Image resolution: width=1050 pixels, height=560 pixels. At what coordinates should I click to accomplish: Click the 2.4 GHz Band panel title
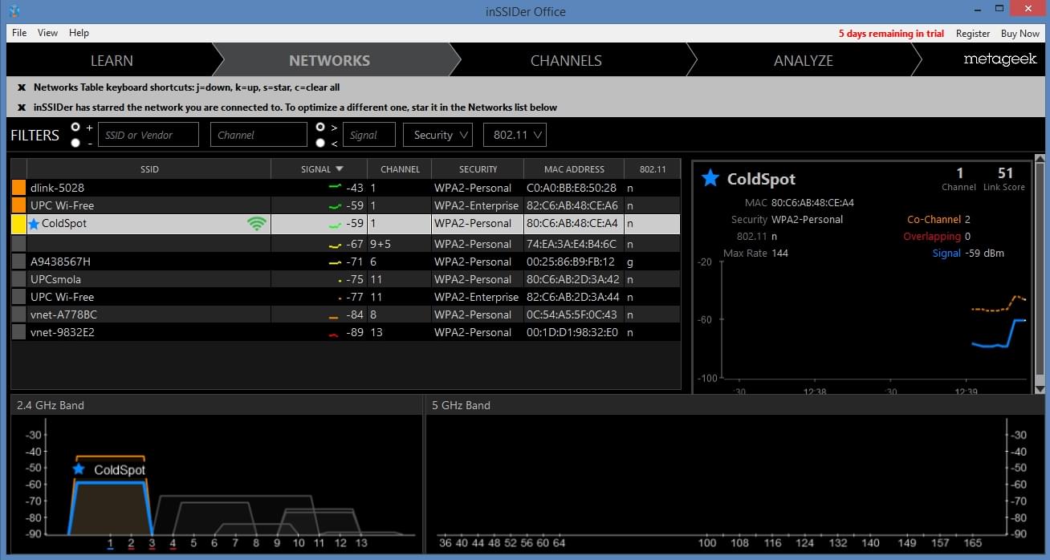(x=51, y=405)
